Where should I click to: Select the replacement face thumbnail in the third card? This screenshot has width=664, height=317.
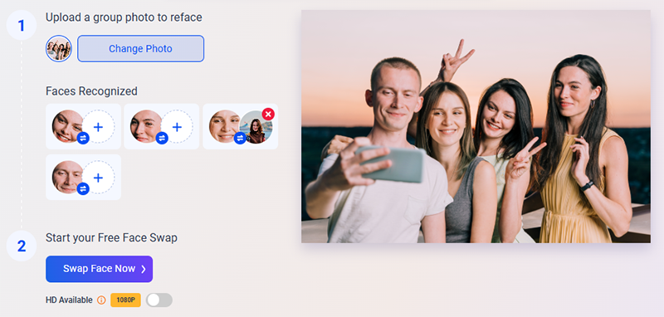pyautogui.click(x=256, y=128)
